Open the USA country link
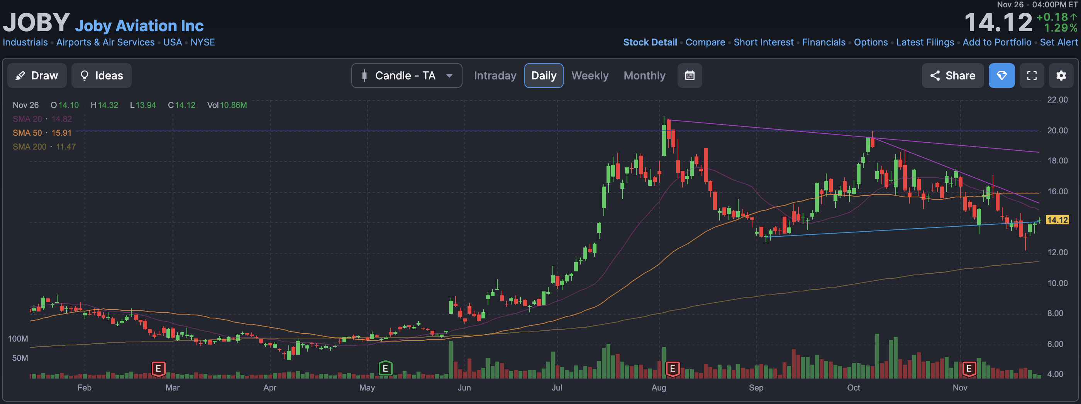Viewport: 1081px width, 404px height. [x=173, y=42]
